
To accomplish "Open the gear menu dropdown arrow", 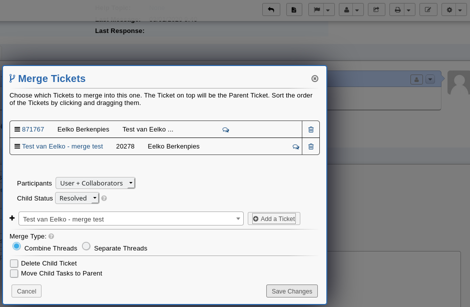I will pyautogui.click(x=460, y=9).
